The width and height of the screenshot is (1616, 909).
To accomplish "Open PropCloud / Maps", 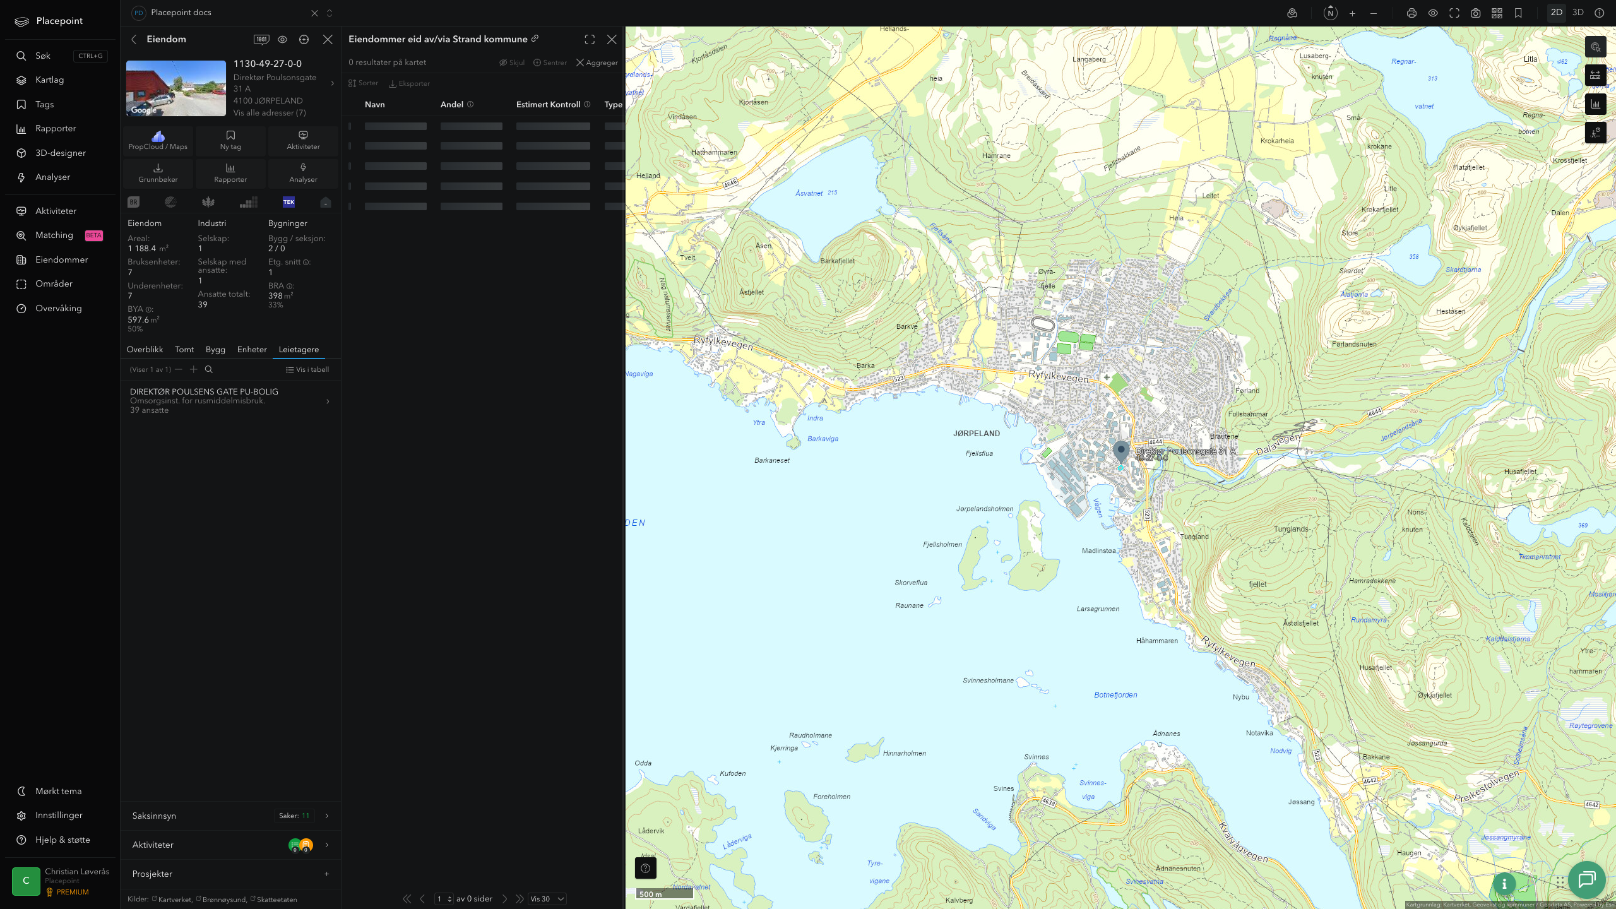I will (158, 141).
